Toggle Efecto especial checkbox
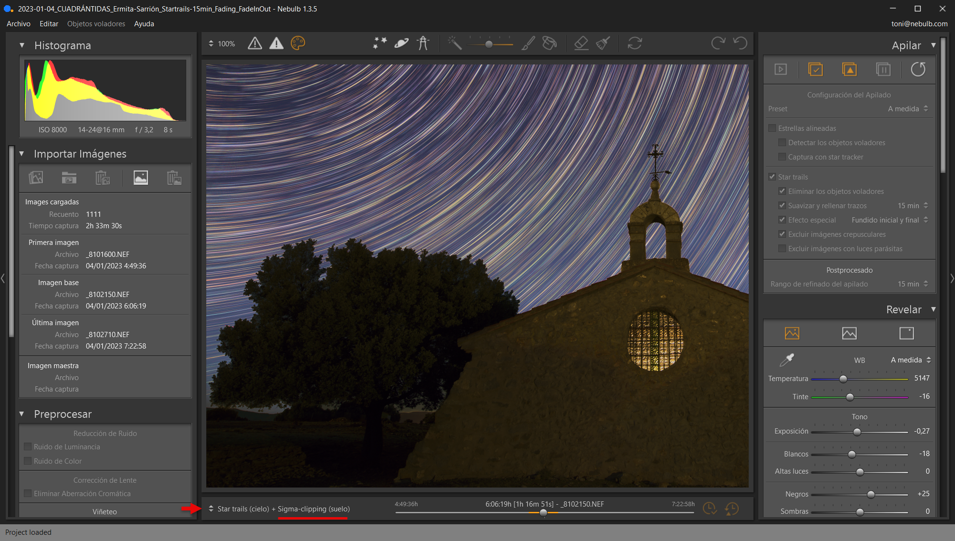 point(782,220)
